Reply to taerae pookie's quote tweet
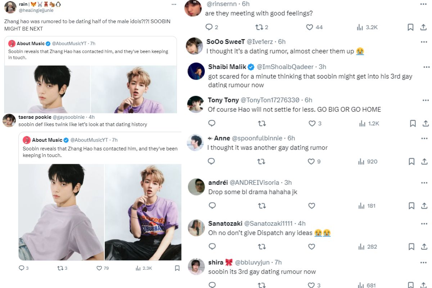This screenshot has width=432, height=288. point(21,268)
